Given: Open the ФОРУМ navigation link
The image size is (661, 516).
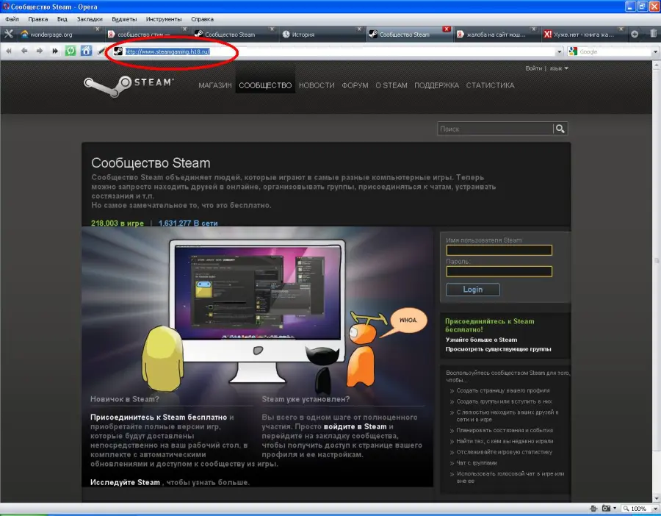Looking at the screenshot, I should (355, 85).
